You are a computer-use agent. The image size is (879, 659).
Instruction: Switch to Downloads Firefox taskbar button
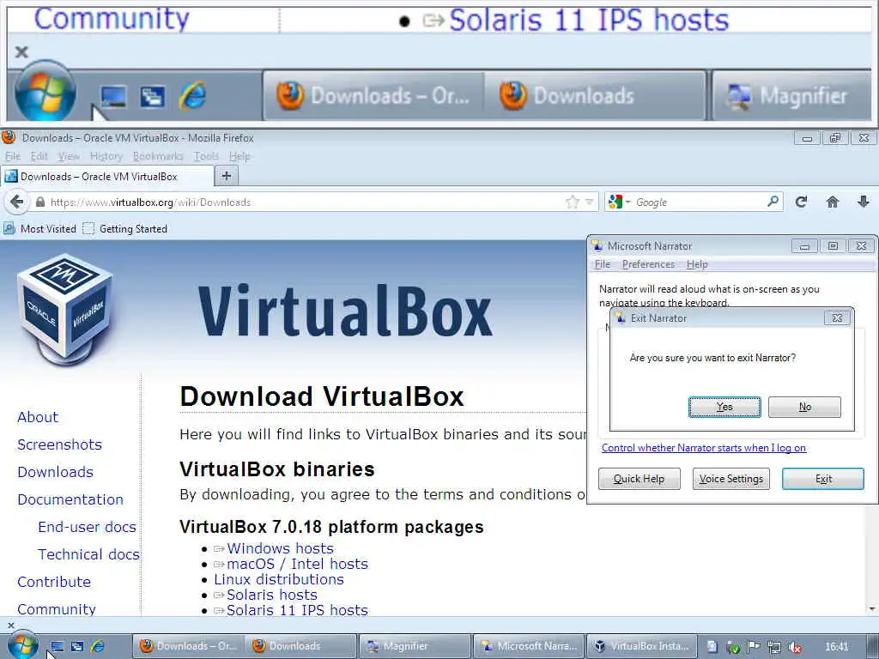click(x=302, y=646)
